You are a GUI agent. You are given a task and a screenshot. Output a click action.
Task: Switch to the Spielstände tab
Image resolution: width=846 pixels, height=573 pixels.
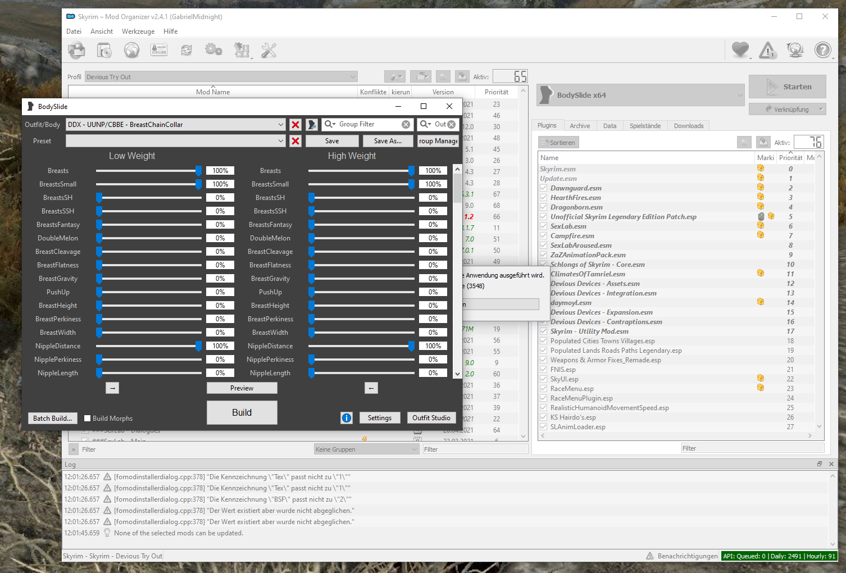click(x=645, y=126)
